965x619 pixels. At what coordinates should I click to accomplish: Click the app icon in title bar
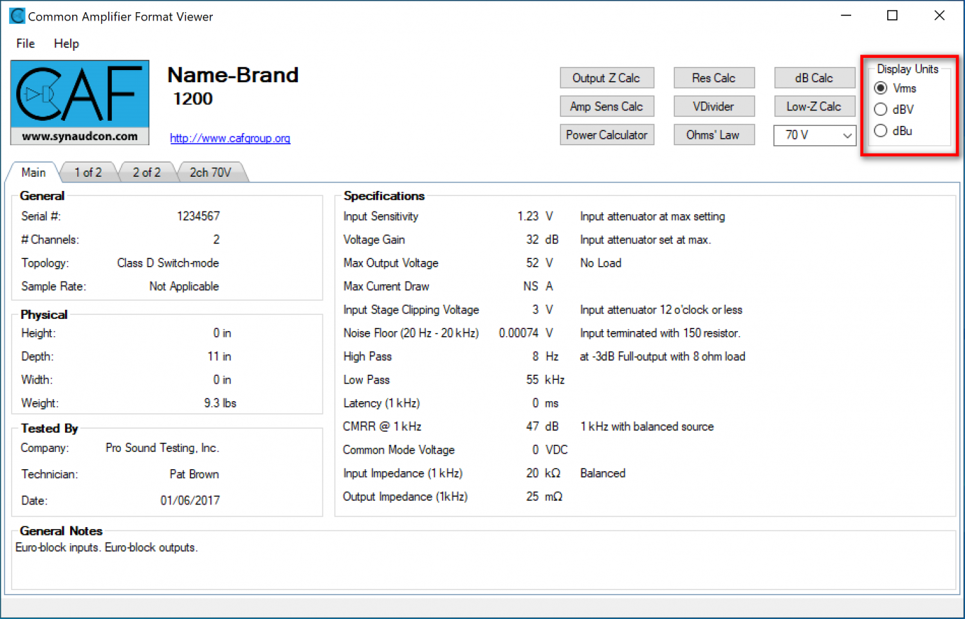pos(17,16)
